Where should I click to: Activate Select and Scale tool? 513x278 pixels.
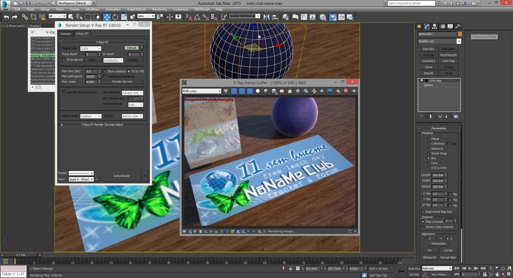pyautogui.click(x=124, y=17)
